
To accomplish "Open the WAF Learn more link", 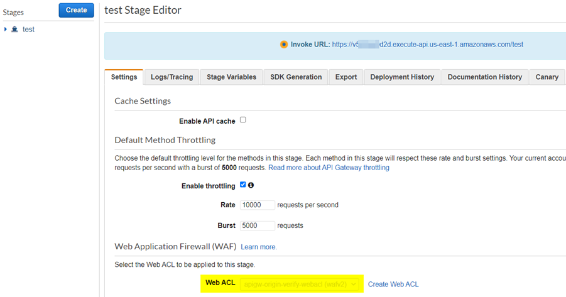I will pyautogui.click(x=259, y=247).
